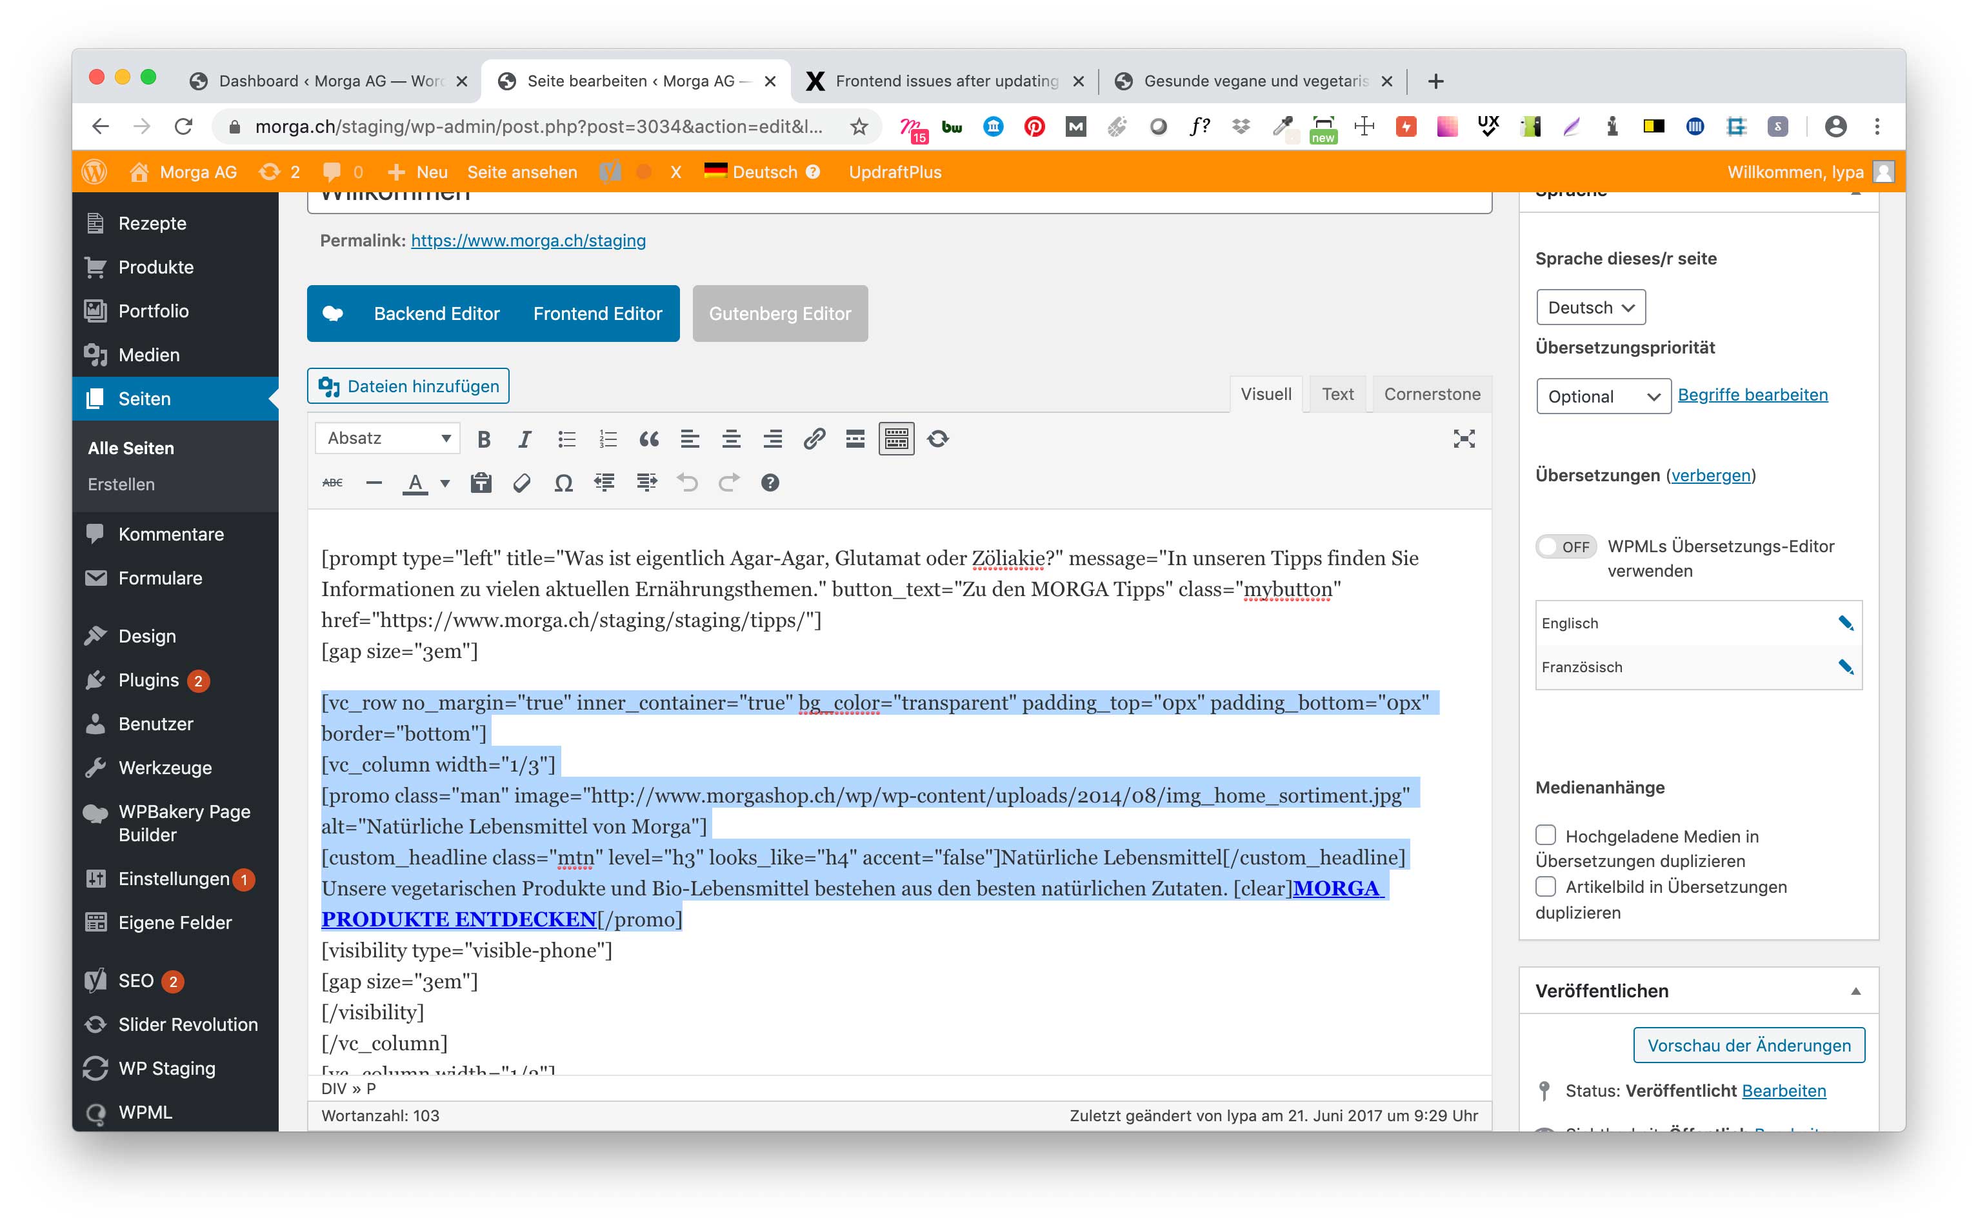Open the Absatz paragraph format dropdown
1978x1227 pixels.
(x=388, y=439)
